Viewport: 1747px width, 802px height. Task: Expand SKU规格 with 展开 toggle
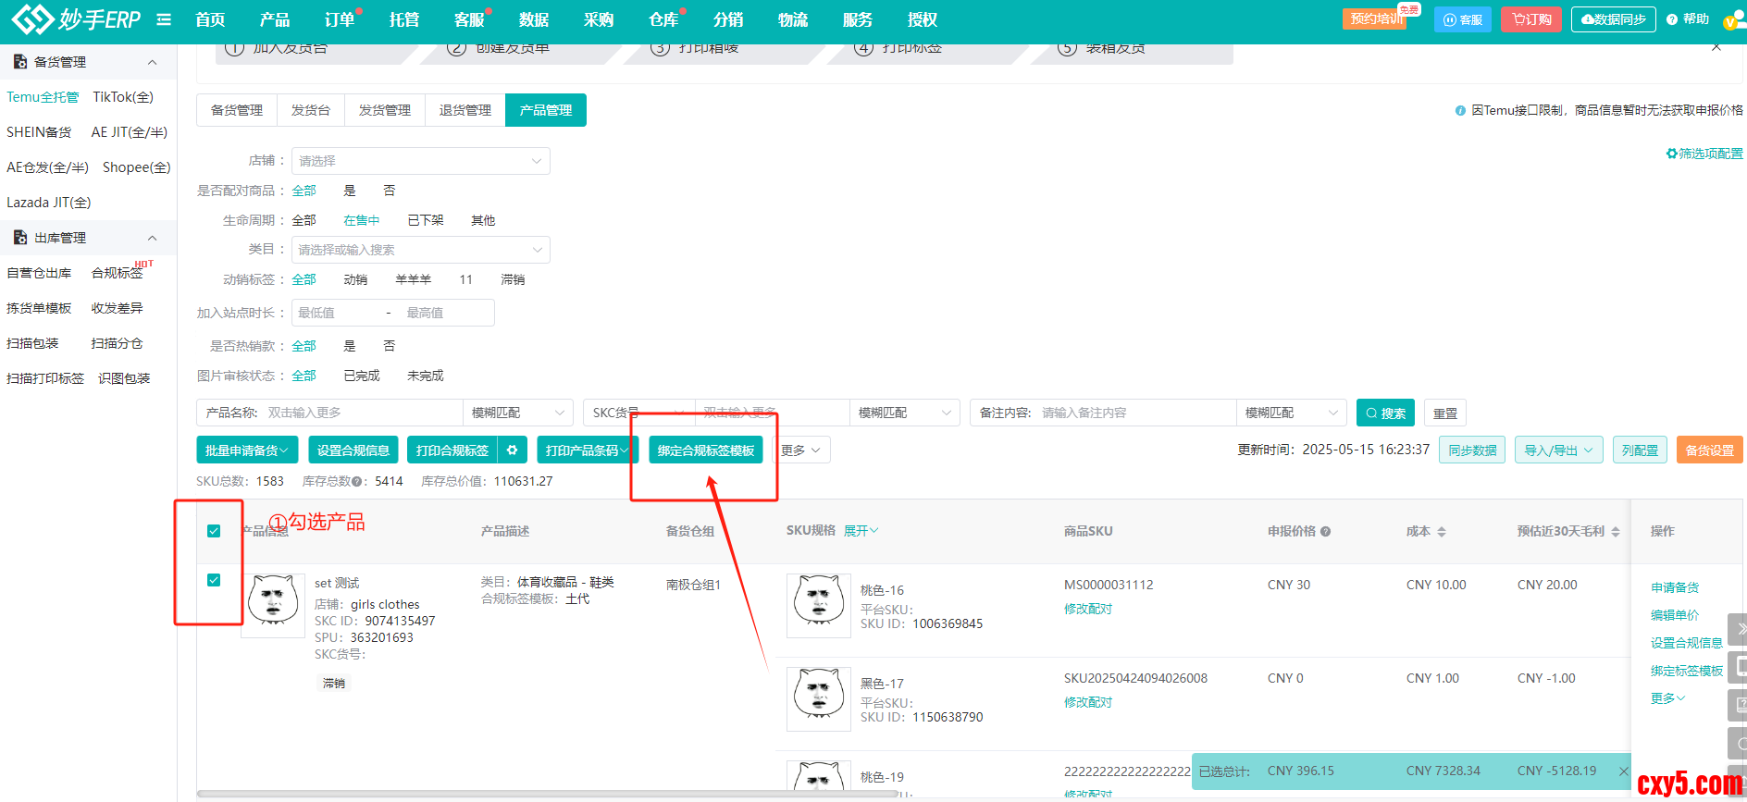861,531
